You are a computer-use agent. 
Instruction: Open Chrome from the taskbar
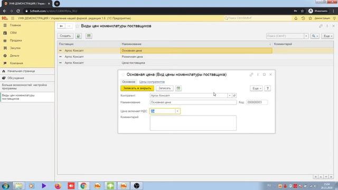pyautogui.click(x=83, y=186)
